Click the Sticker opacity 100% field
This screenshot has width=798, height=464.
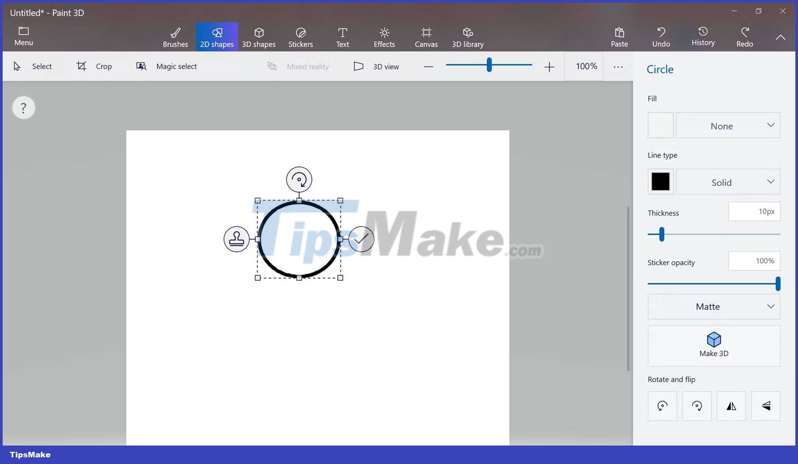click(754, 261)
